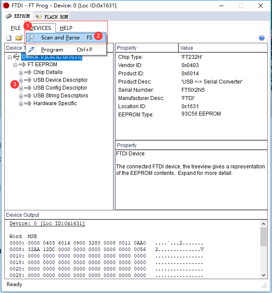This screenshot has height=293, width=272.
Task: Open the HELP menu
Action: coord(66,28)
